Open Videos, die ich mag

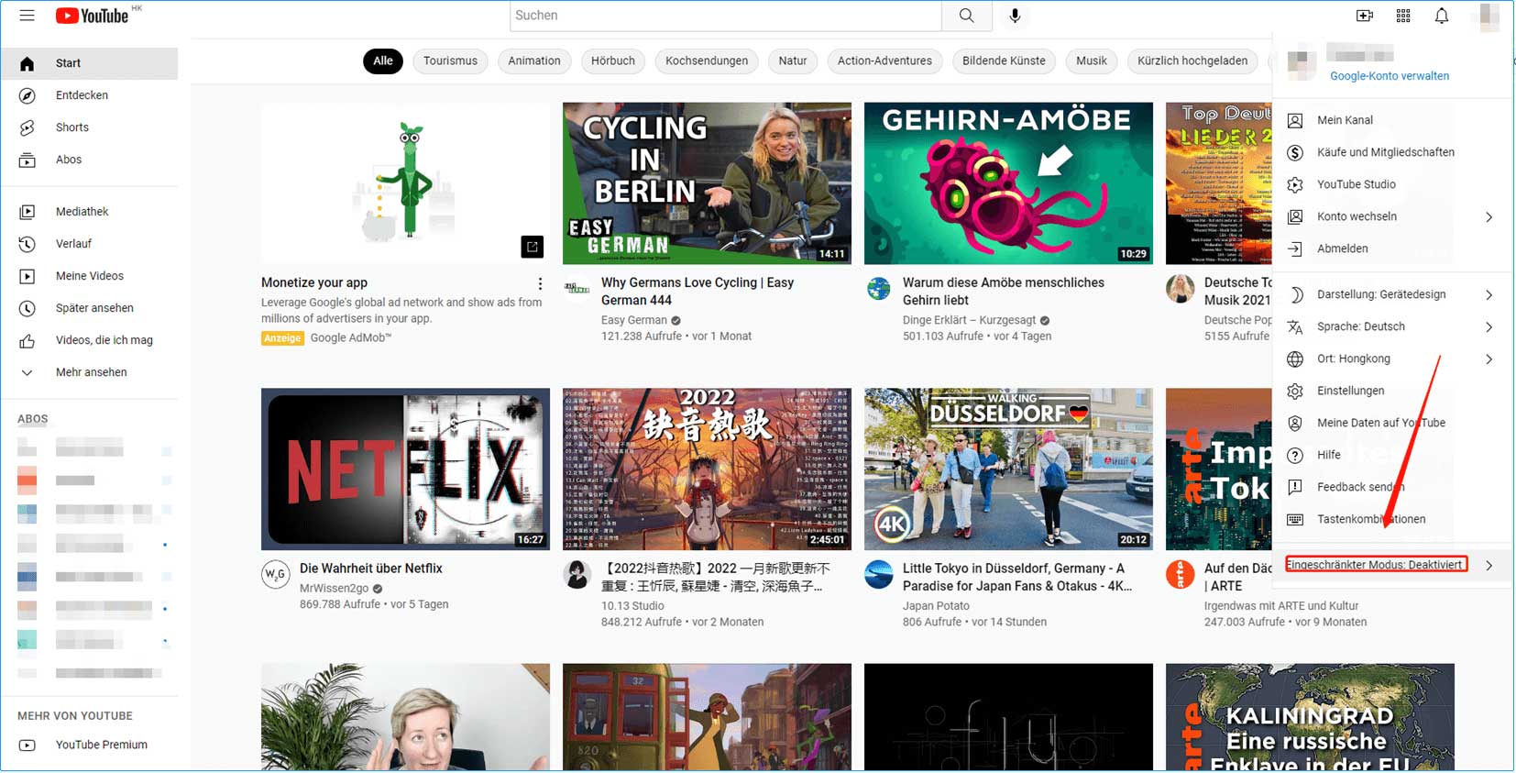click(x=90, y=340)
